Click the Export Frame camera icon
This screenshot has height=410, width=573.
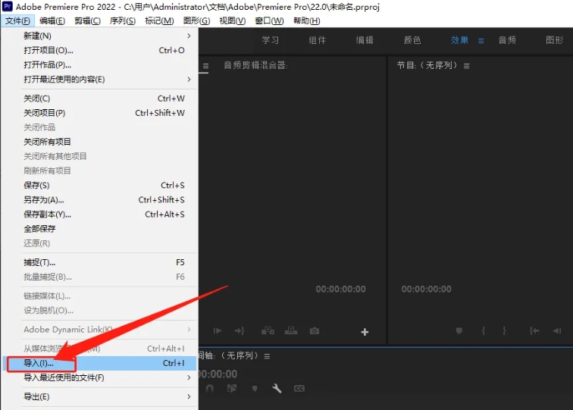(315, 331)
